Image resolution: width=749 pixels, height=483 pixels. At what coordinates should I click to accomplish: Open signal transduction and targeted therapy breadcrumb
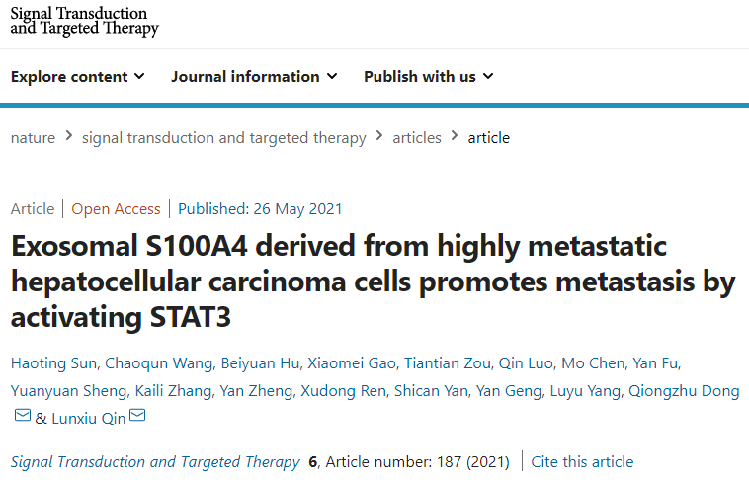pos(224,138)
